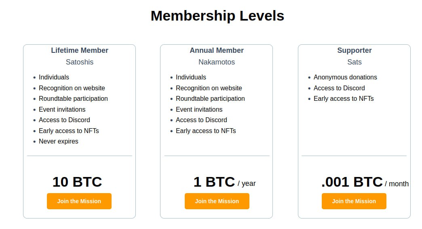Image resolution: width=422 pixels, height=229 pixels.
Task: Click Recognition on website in the Lifetime Member list
Action: tap(72, 88)
